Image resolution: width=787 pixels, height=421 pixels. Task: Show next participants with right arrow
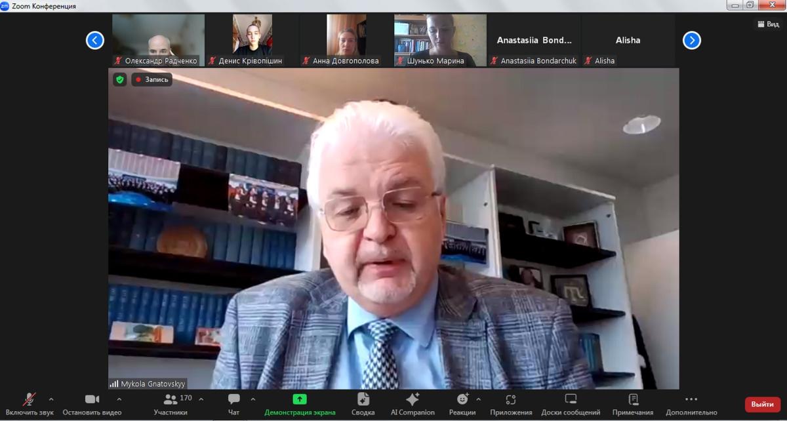point(692,41)
